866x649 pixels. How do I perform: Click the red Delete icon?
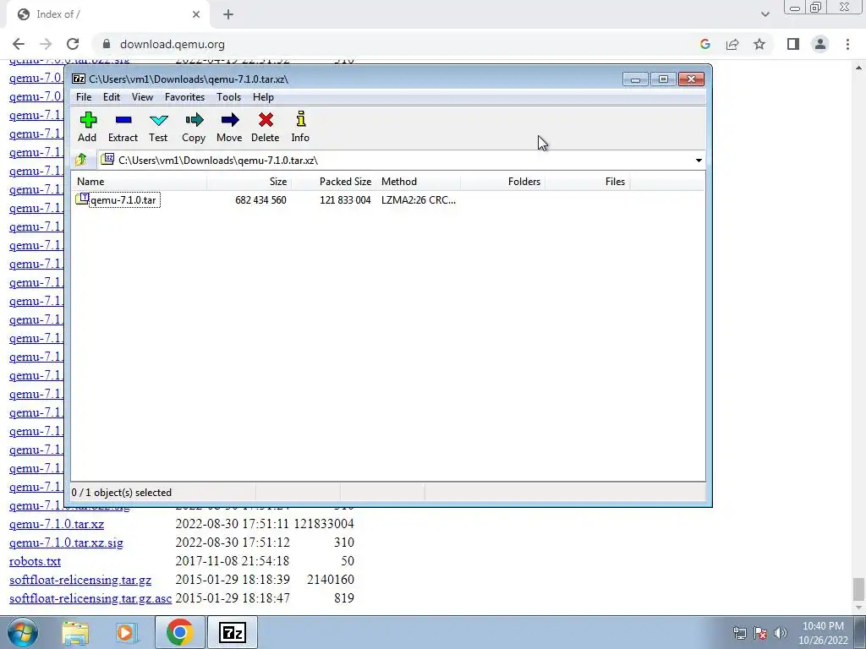coord(265,127)
